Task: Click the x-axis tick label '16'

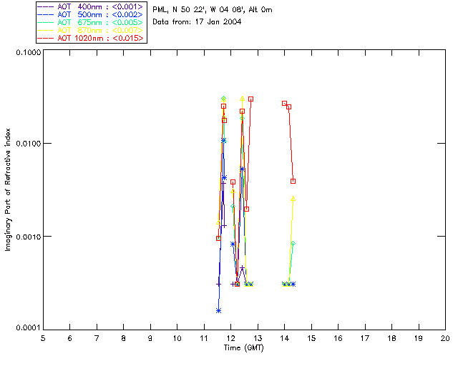Action: 338,338
